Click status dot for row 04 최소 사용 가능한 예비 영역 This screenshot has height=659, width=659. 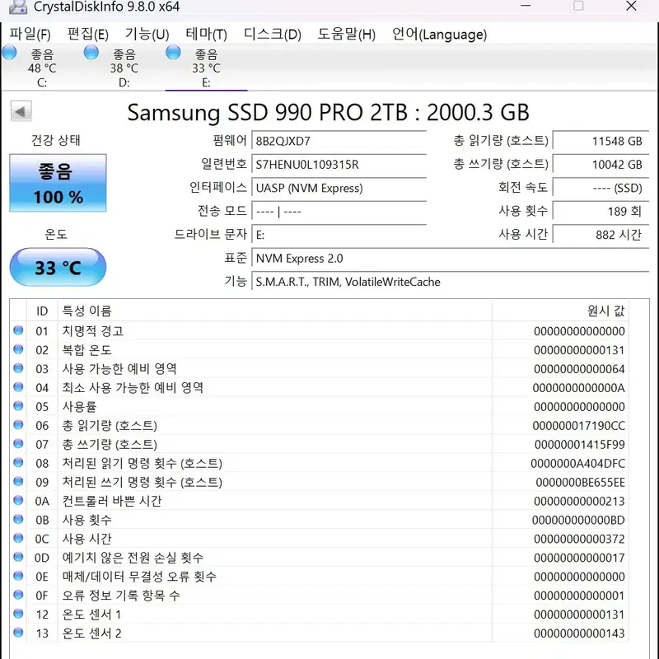coord(18,387)
